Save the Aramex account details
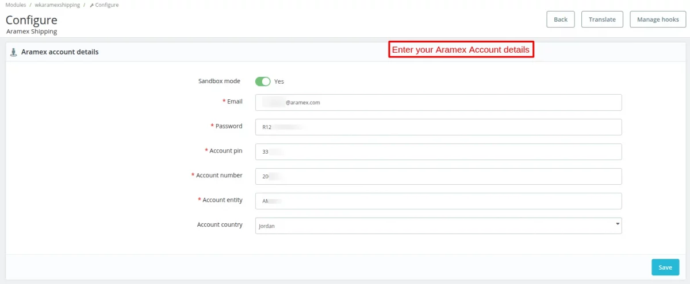 pyautogui.click(x=665, y=267)
